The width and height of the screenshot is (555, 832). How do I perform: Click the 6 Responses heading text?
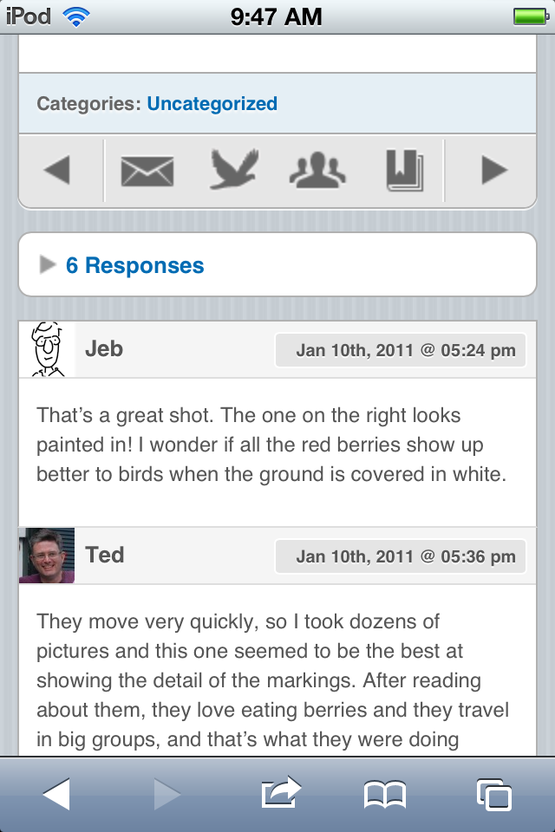(x=135, y=265)
